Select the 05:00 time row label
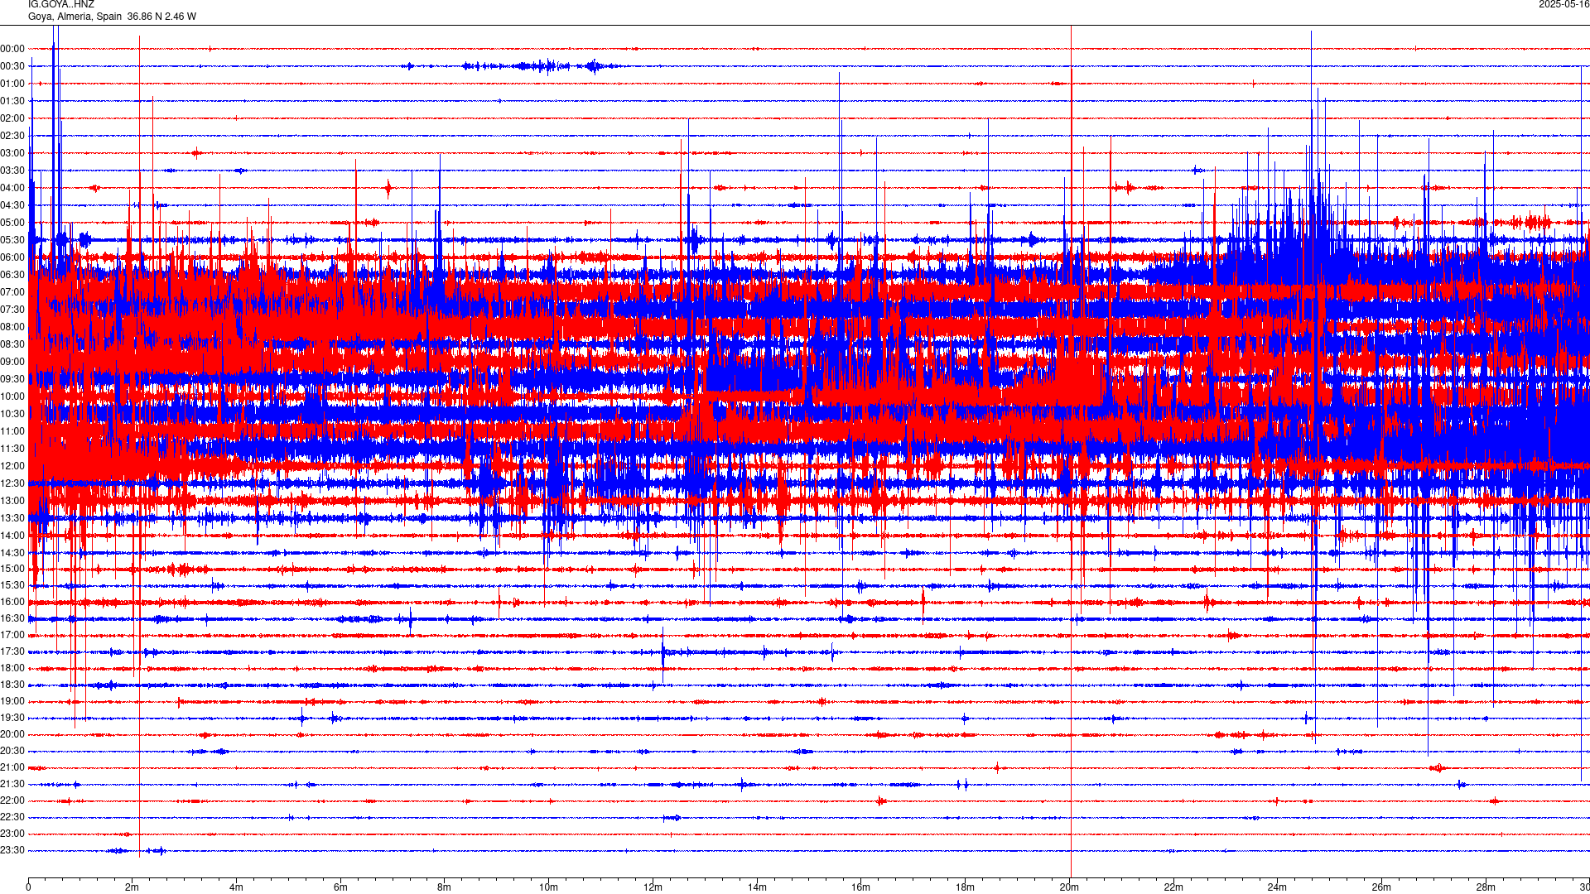The width and height of the screenshot is (1590, 894). [x=12, y=223]
